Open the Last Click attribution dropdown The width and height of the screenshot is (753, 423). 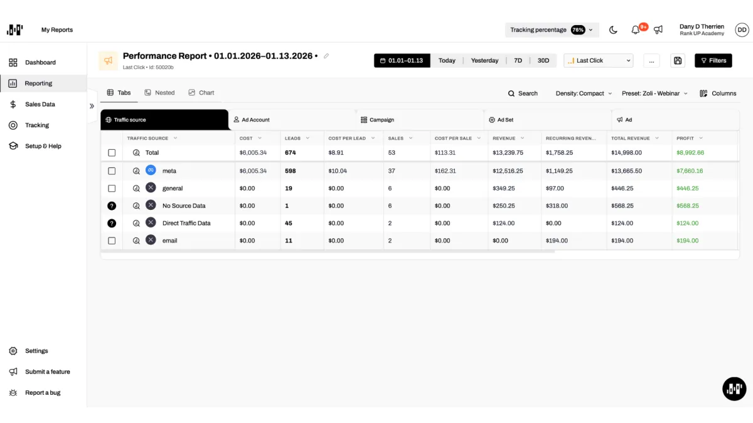(599, 60)
